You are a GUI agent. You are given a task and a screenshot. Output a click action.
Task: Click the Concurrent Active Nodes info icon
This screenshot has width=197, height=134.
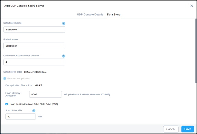[64, 56]
